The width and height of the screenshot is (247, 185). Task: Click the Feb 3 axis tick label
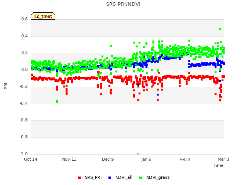pos(185,160)
